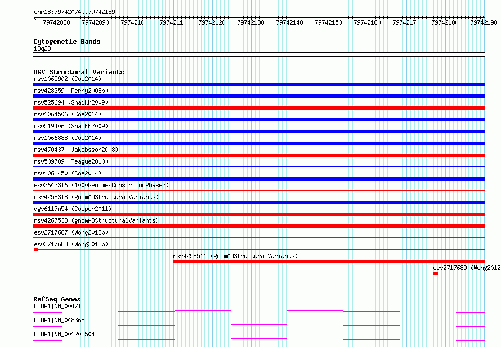
Task: Click the small red block under esv2717688
Action: point(36,250)
